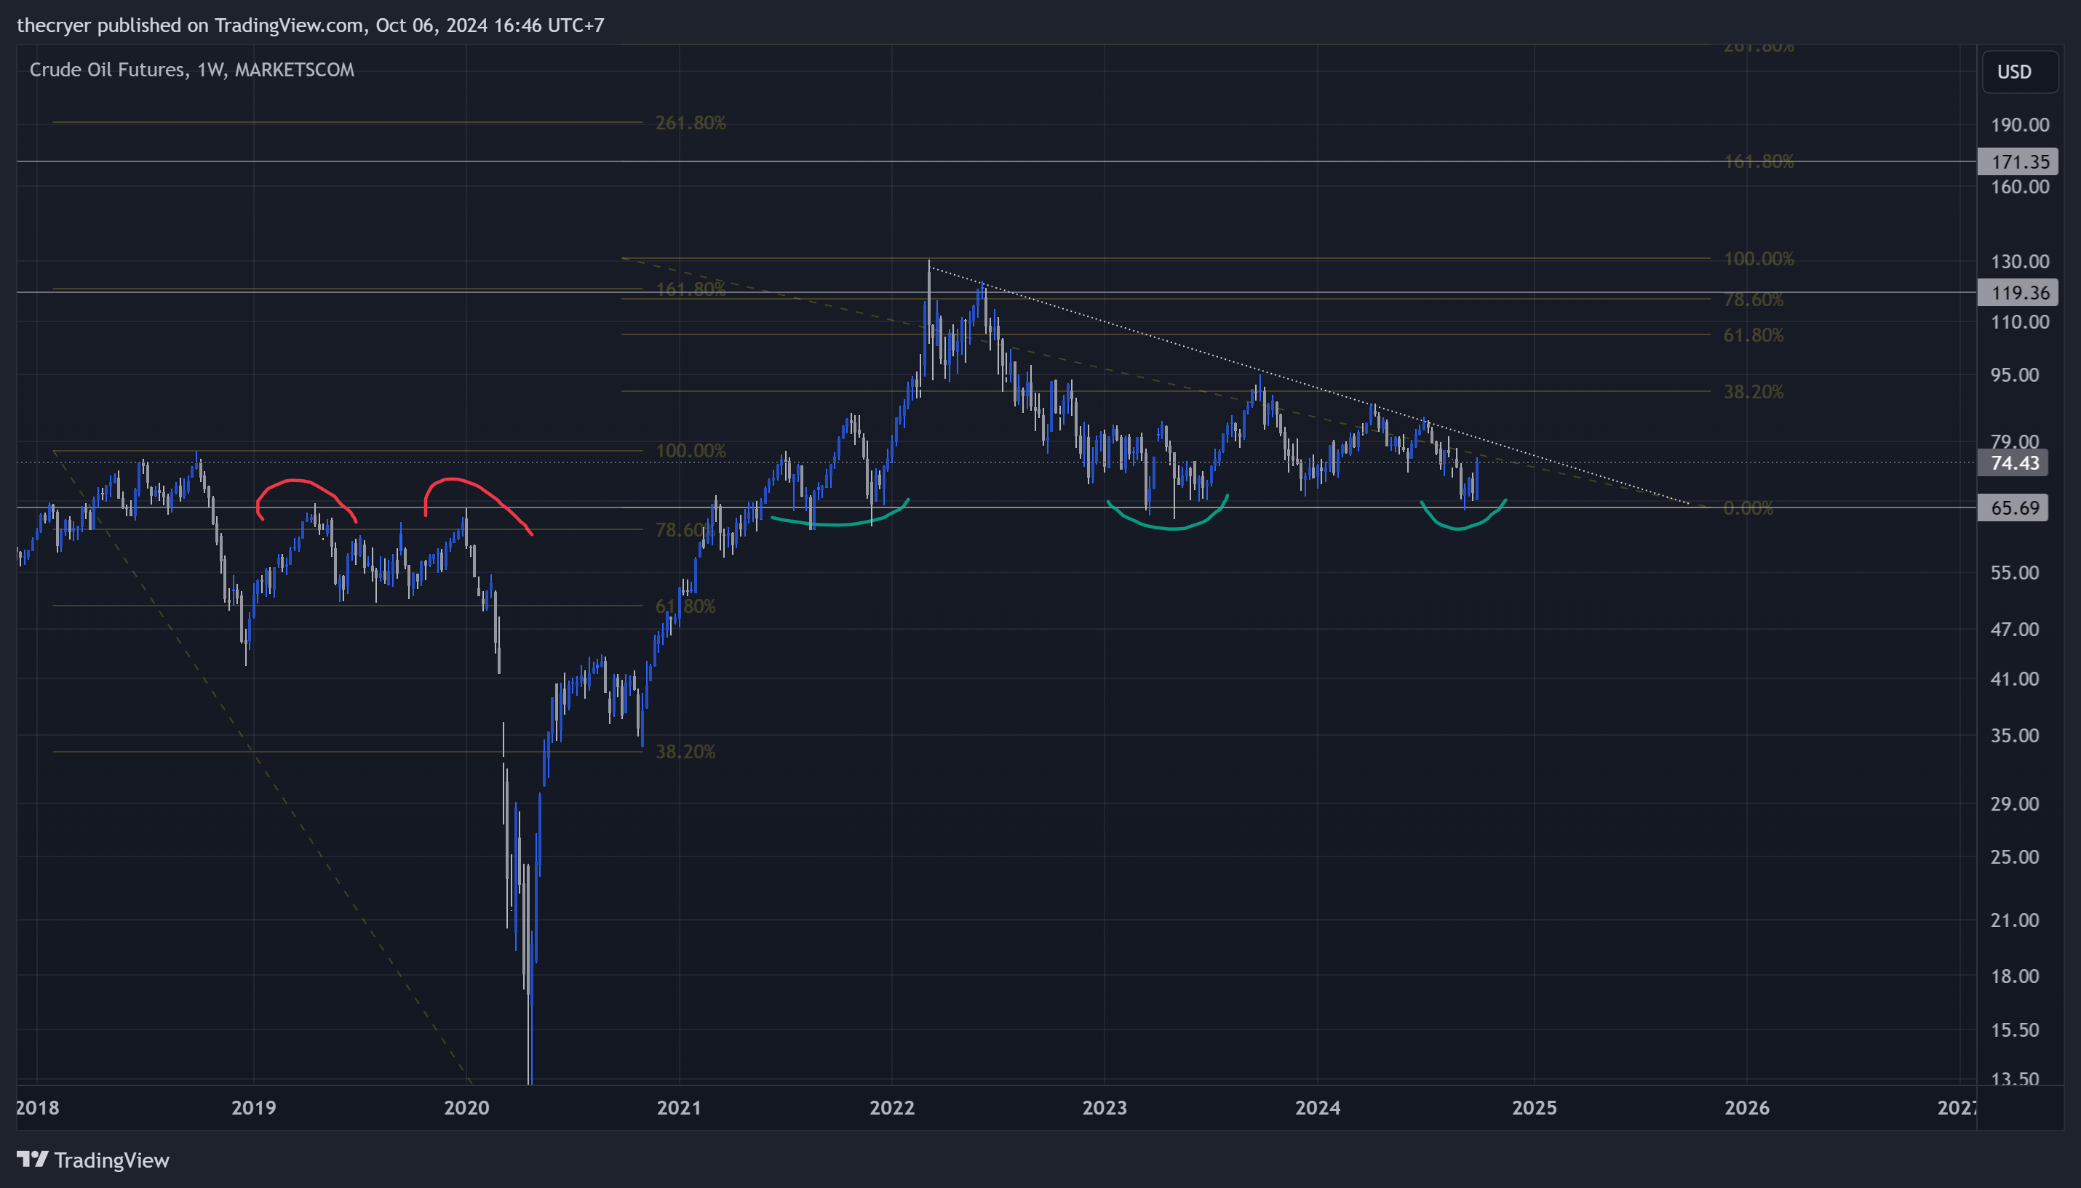The image size is (2081, 1188).
Task: Click the right-side 38.20% Fibonacci label
Action: (x=1754, y=392)
